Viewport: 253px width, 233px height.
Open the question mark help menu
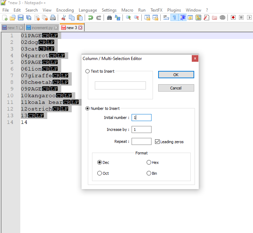click(x=207, y=10)
